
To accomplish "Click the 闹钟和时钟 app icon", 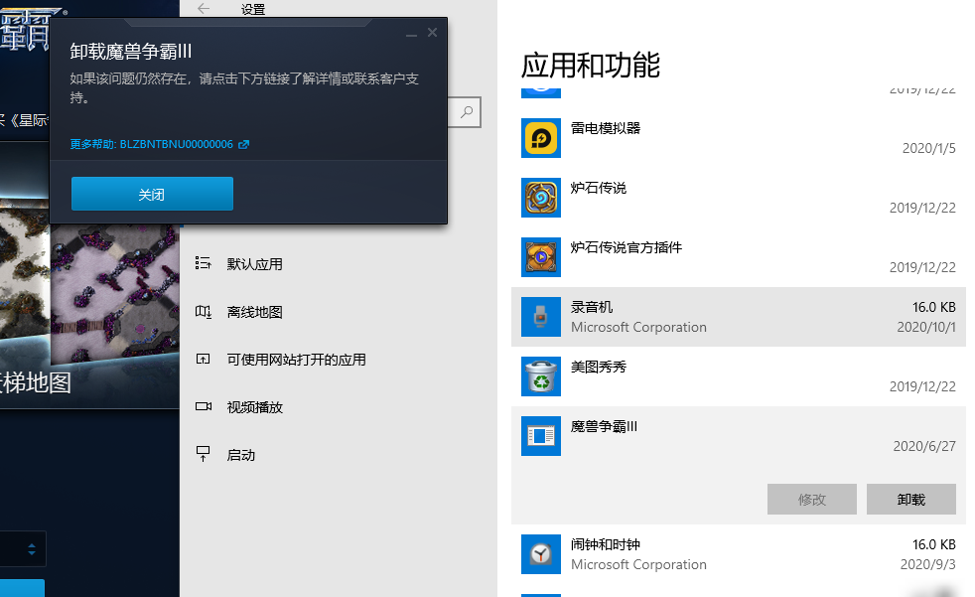I will click(541, 554).
